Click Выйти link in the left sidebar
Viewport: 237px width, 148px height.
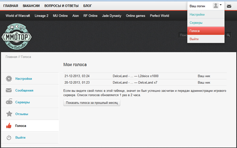20,138
